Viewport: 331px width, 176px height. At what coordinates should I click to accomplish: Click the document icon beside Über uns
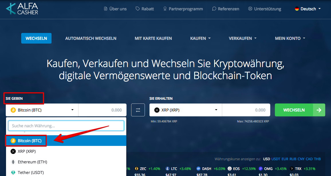click(x=106, y=9)
